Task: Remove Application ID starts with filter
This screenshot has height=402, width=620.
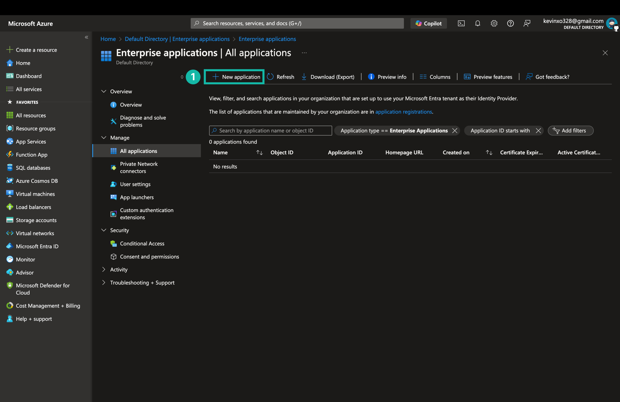Action: pyautogui.click(x=538, y=130)
